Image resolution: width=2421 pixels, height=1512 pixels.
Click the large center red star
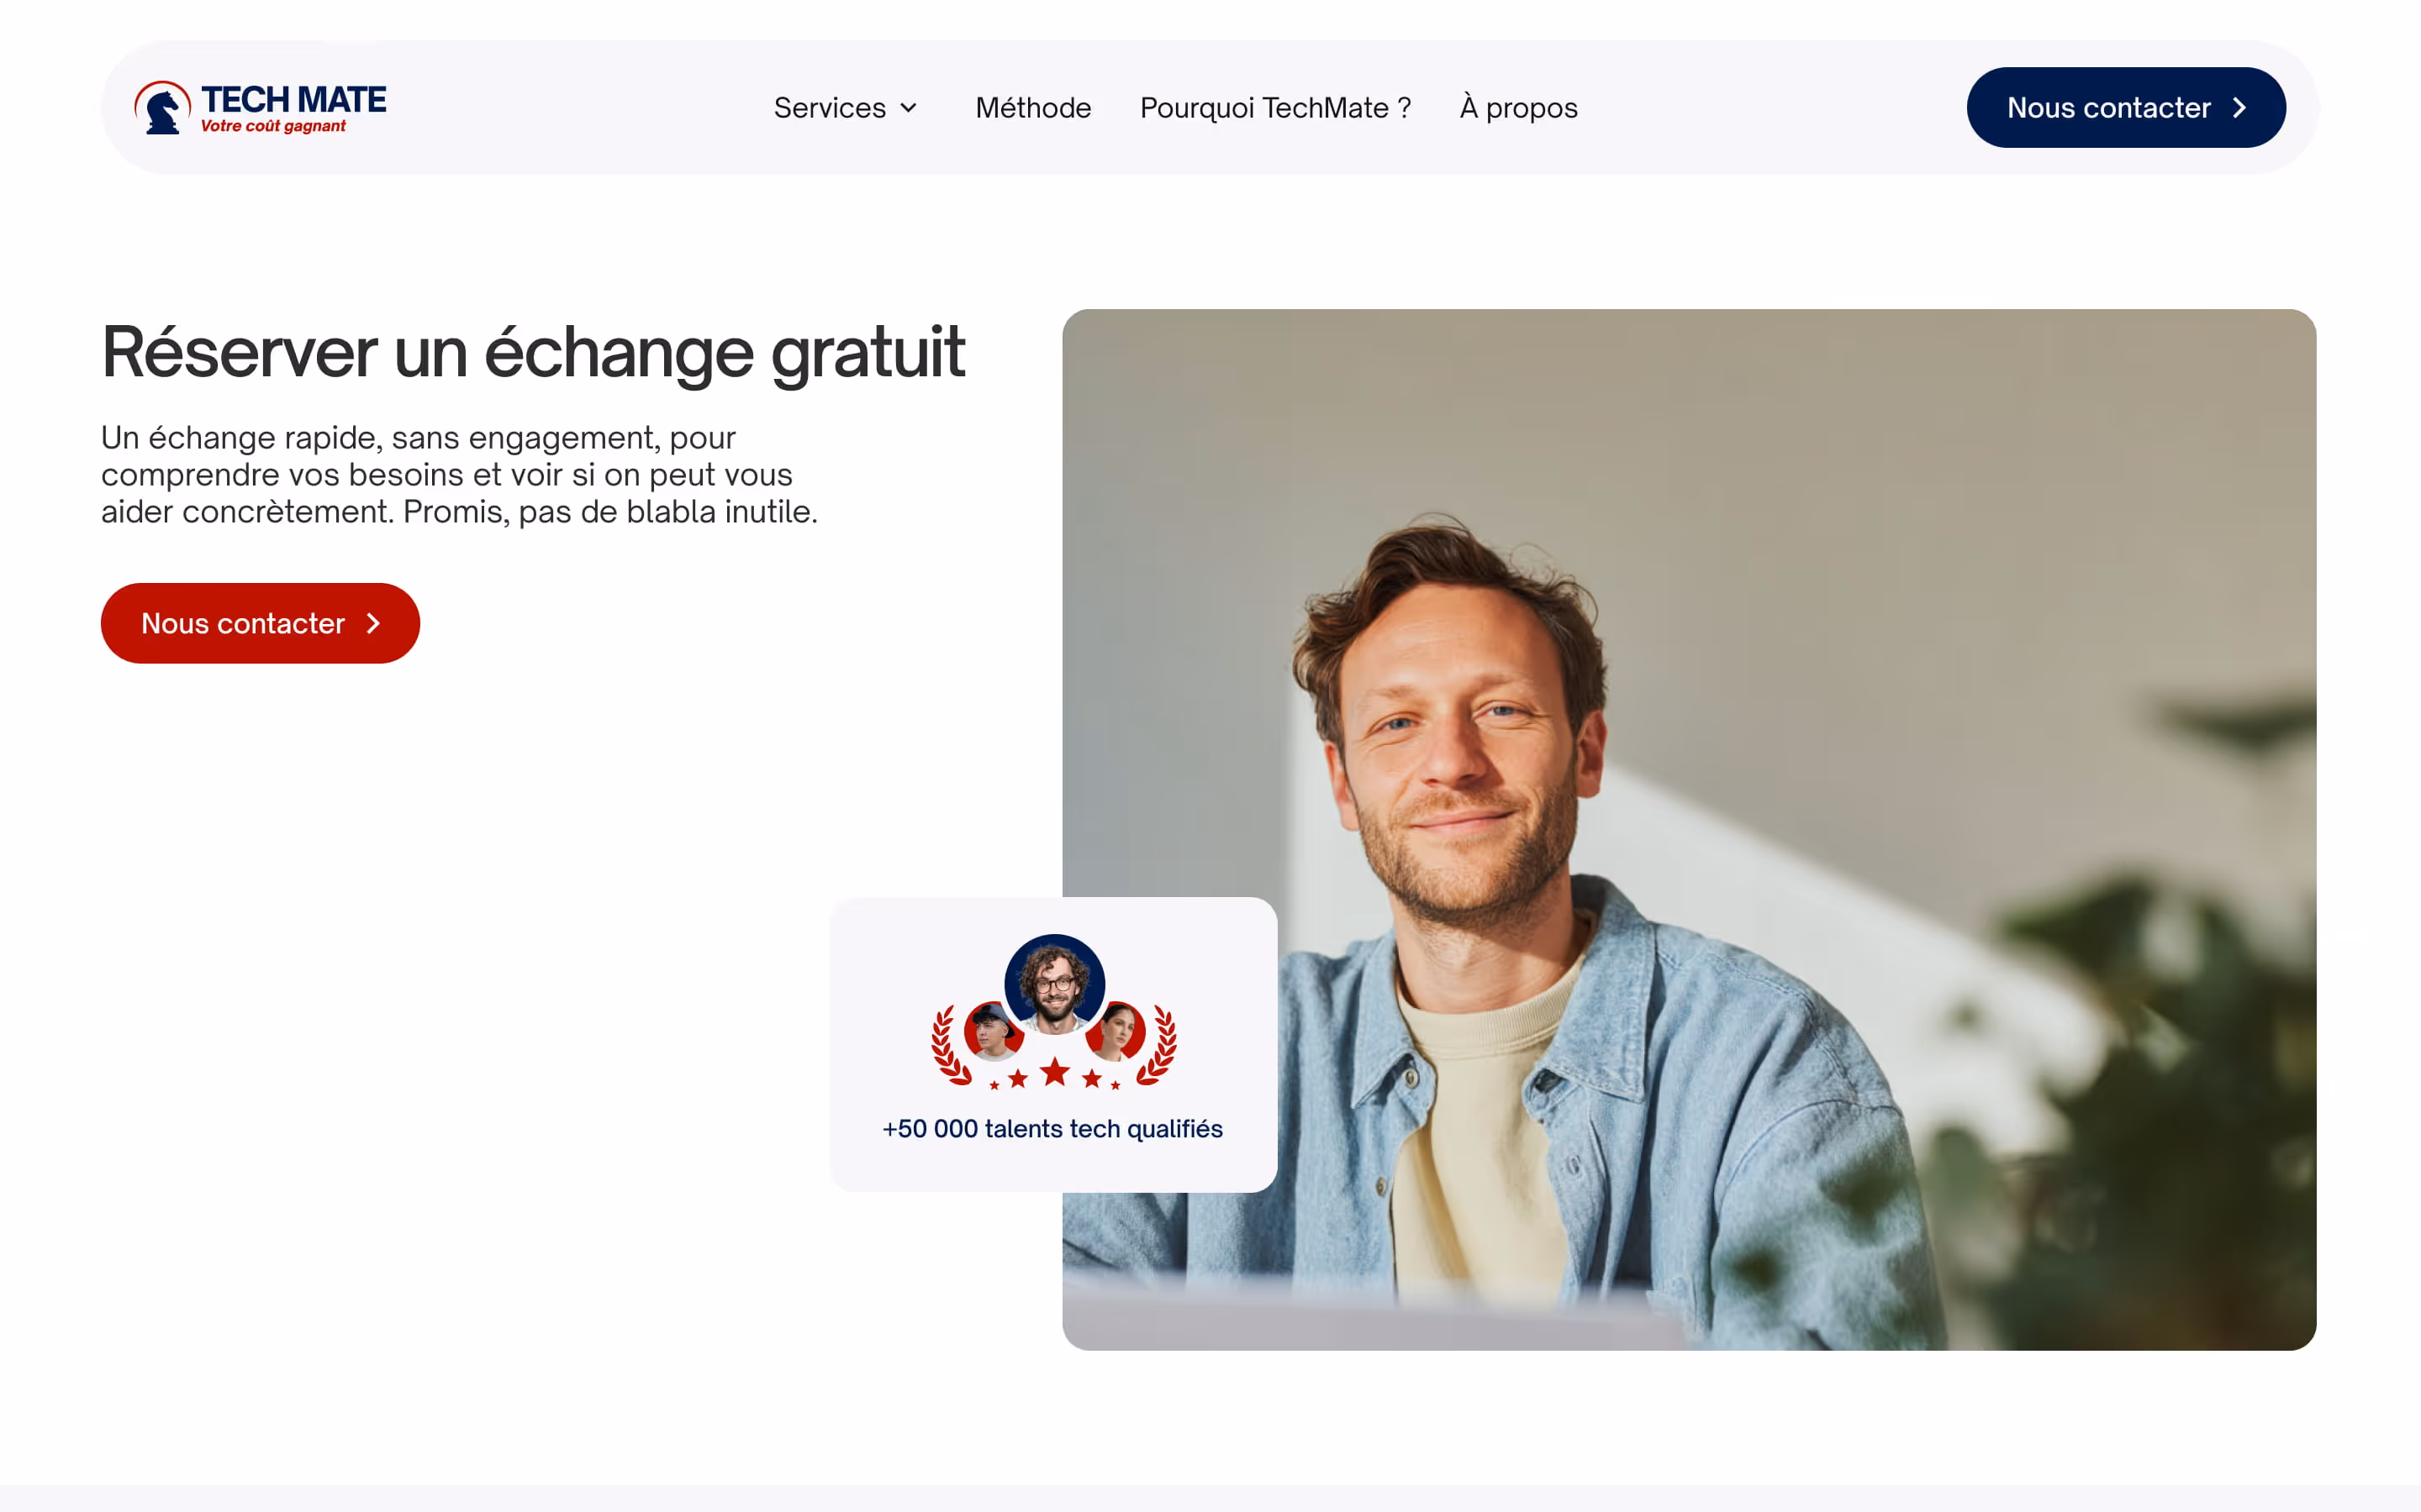[x=1054, y=1072]
